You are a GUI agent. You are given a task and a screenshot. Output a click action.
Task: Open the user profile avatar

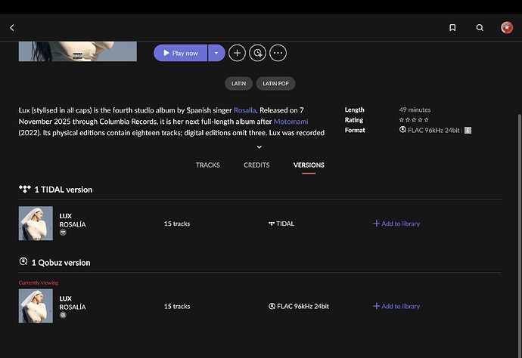[507, 28]
